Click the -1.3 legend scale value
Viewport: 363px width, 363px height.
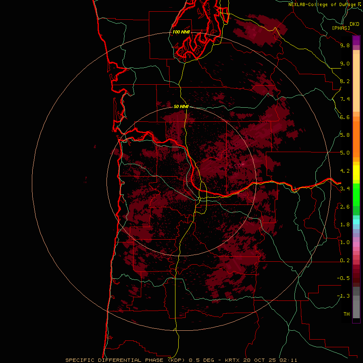point(343,296)
